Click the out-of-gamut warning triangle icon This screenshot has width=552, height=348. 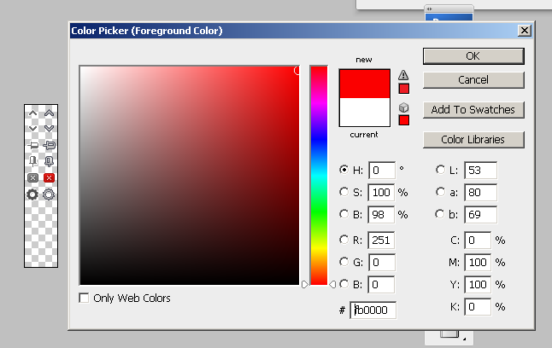tap(404, 74)
